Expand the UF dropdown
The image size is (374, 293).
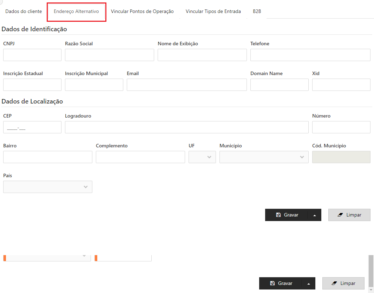point(202,157)
